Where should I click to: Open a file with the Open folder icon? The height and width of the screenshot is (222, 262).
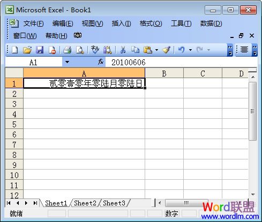[27, 50]
